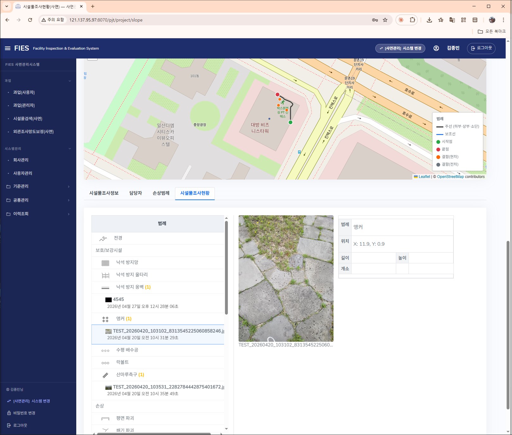This screenshot has height=435, width=512.
Task: Open the cobblestone photo thumbnail
Action: coord(286,279)
